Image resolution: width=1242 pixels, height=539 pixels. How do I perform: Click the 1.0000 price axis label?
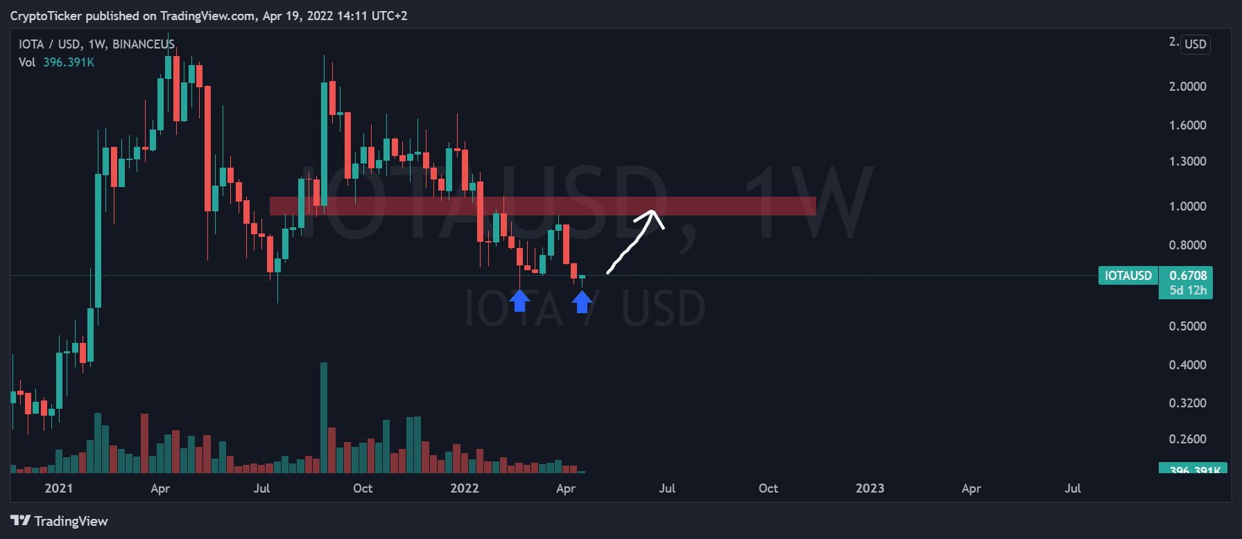[1187, 206]
